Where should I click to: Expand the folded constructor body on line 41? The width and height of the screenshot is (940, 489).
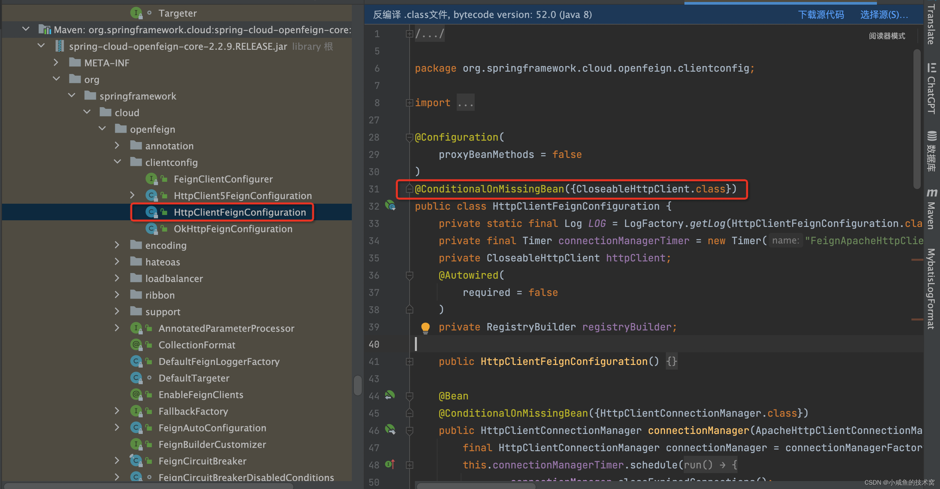click(x=409, y=361)
